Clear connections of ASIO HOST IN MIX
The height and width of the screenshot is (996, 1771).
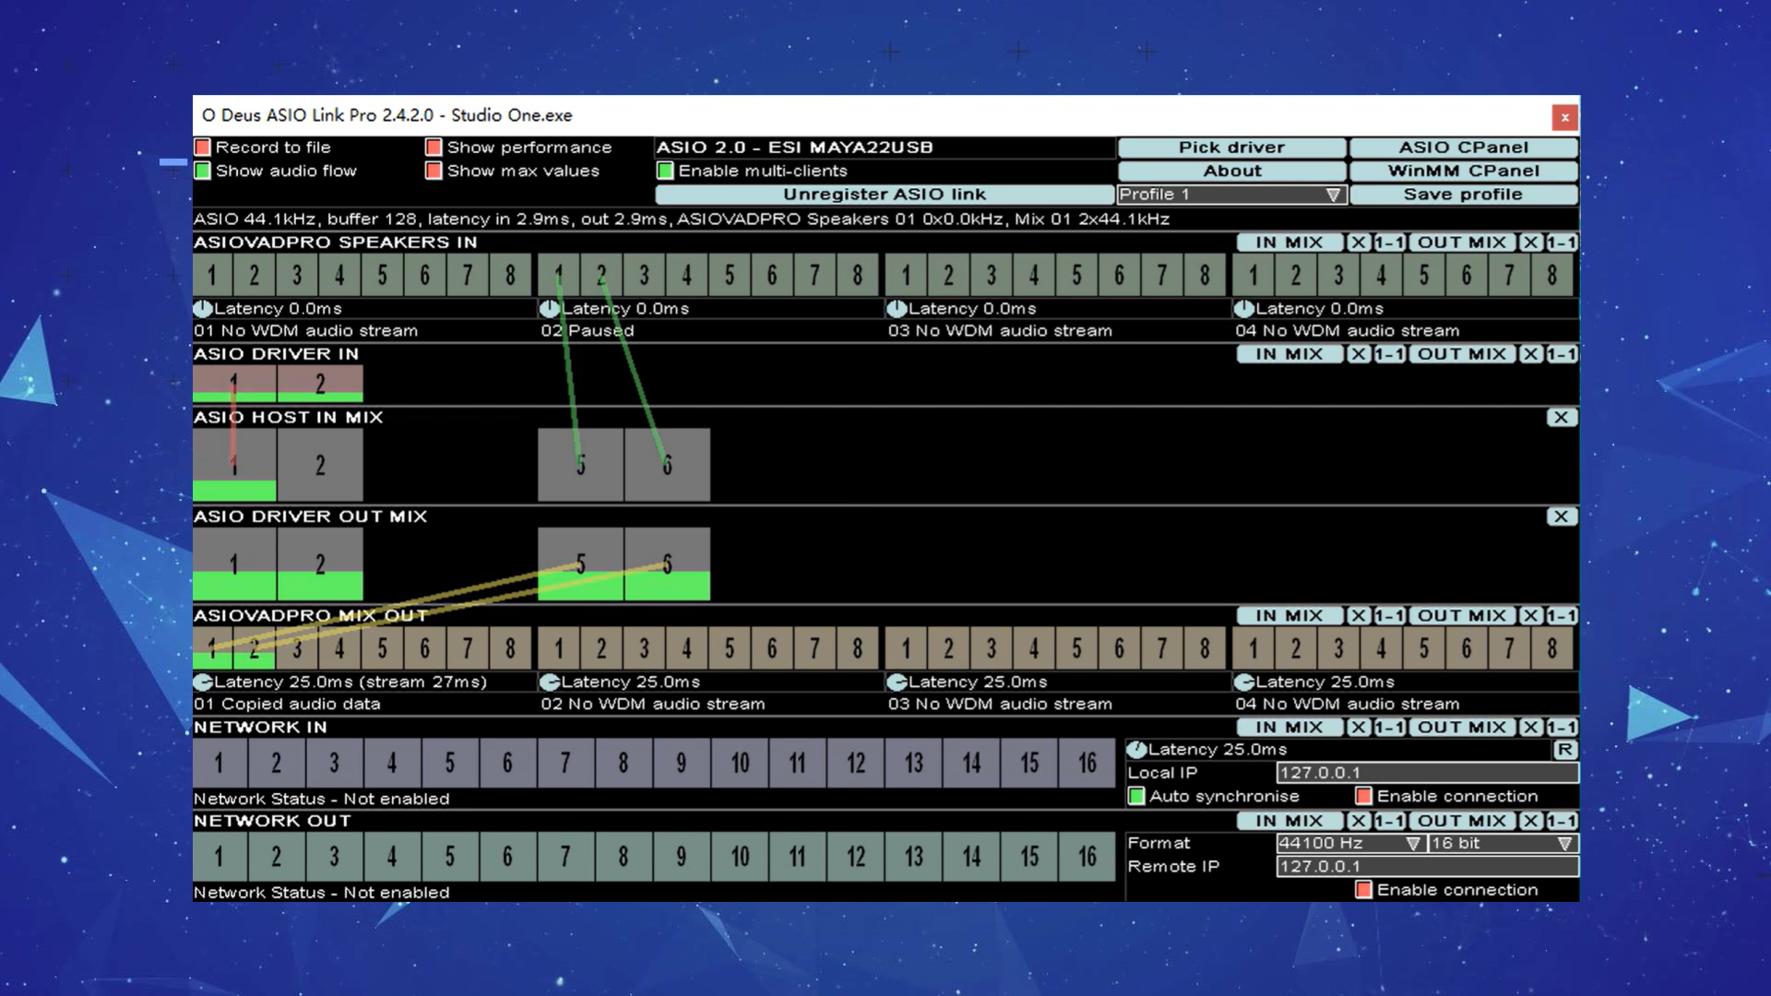[x=1561, y=418]
